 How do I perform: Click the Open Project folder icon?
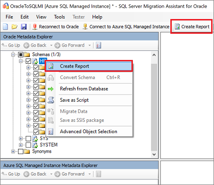(14, 27)
